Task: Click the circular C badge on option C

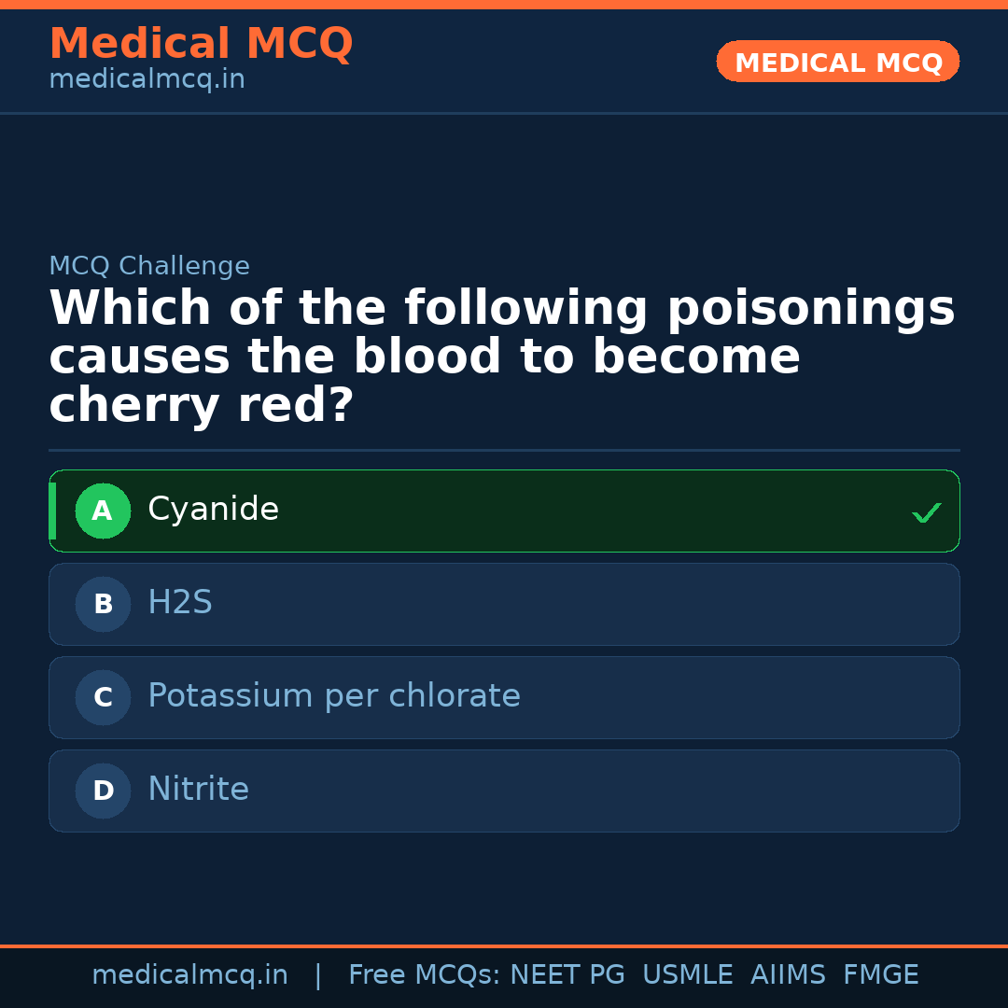Action: click(103, 697)
